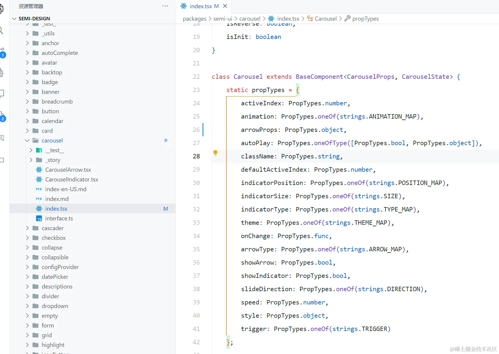
Task: Collapse the SEMI-DESIGN root section
Action: pos(14,19)
